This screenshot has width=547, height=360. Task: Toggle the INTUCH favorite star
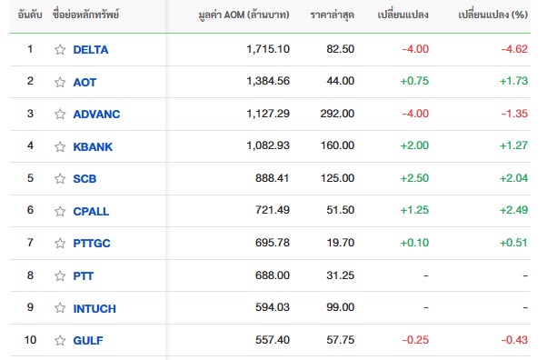point(60,308)
